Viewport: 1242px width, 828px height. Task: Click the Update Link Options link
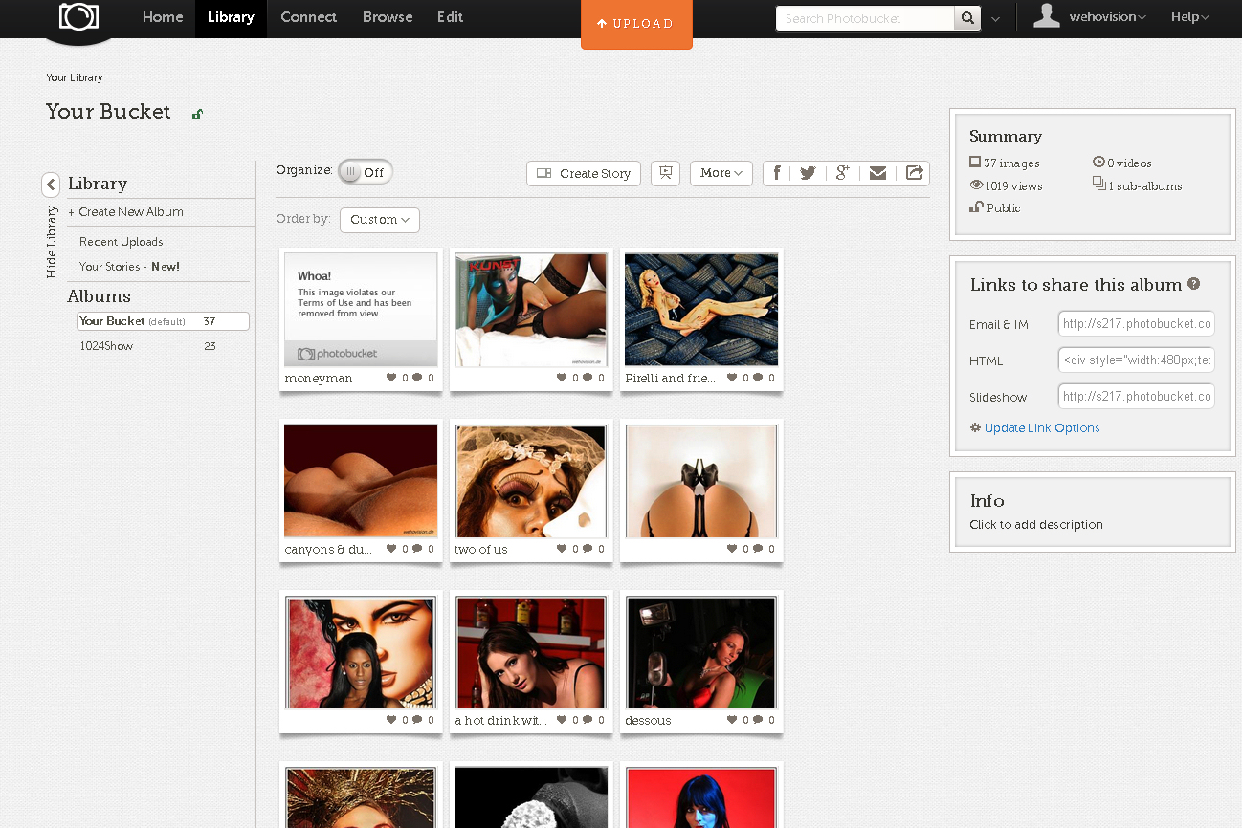click(1041, 428)
